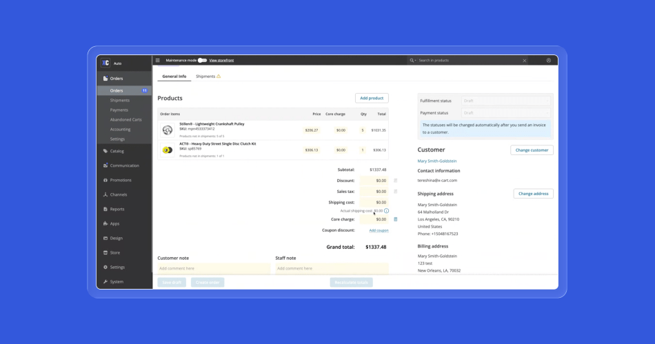The width and height of the screenshot is (655, 344).
Task: Click the XC logo in sidebar
Action: 105,63
